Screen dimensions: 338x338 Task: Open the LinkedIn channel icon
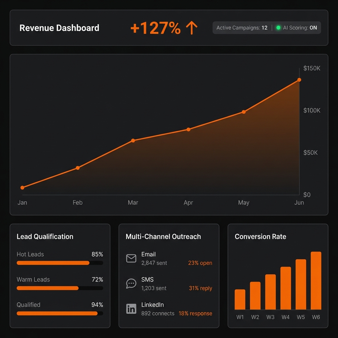[x=131, y=309]
